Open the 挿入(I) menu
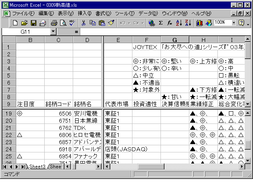253x190 pixels. pos(85,13)
